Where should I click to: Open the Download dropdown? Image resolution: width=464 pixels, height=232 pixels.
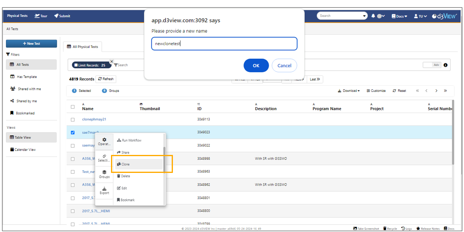click(x=349, y=91)
